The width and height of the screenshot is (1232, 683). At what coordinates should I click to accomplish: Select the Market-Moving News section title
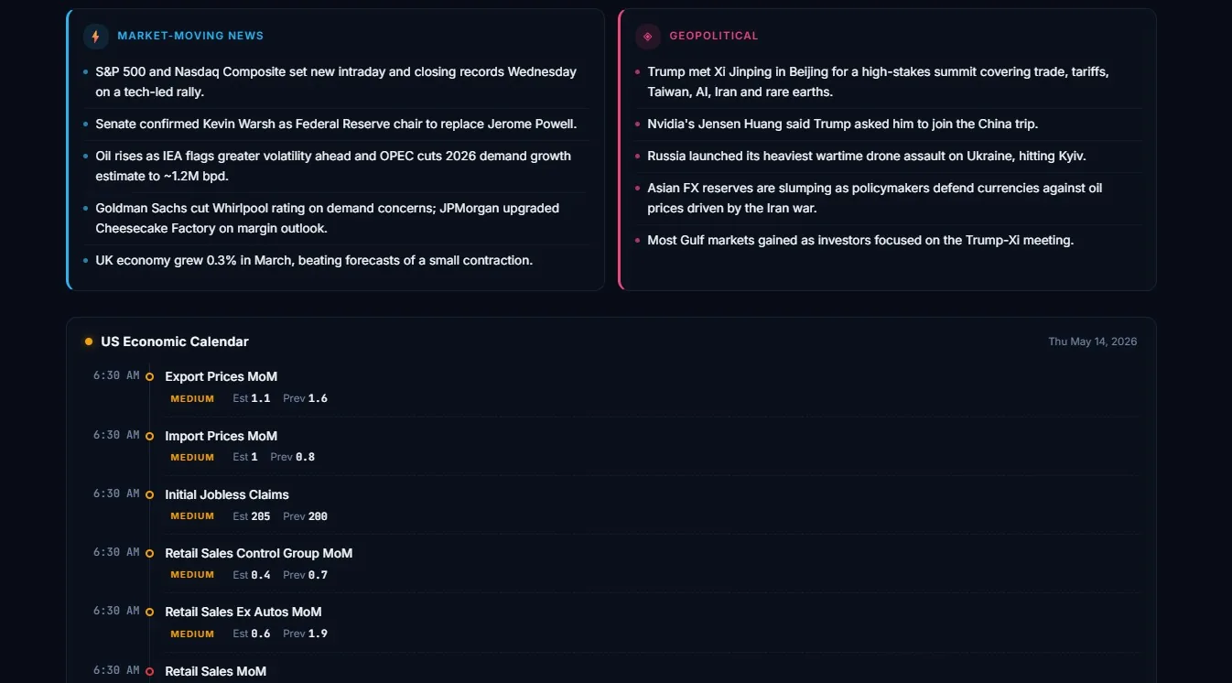pos(190,36)
